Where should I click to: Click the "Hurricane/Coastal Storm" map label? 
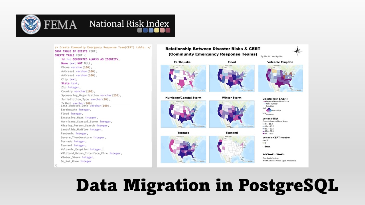[183, 98]
